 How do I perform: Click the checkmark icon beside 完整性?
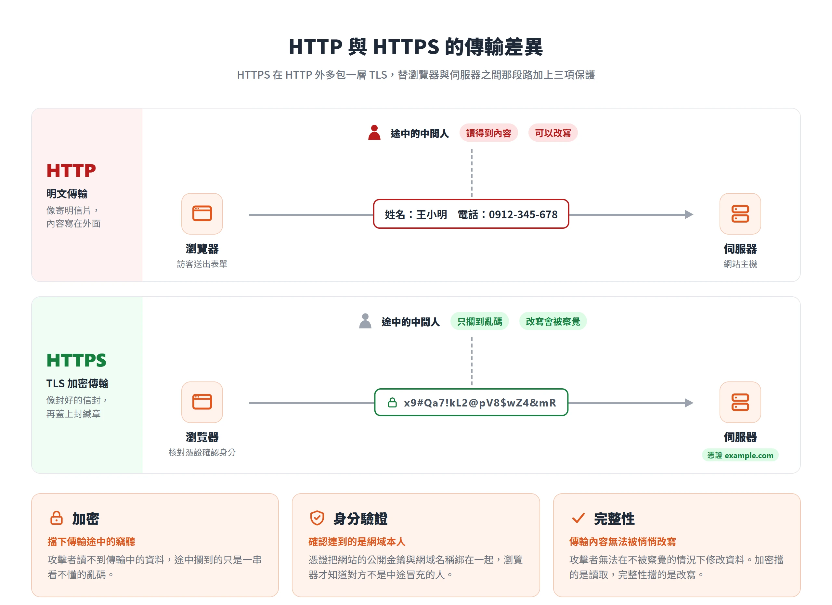click(578, 518)
